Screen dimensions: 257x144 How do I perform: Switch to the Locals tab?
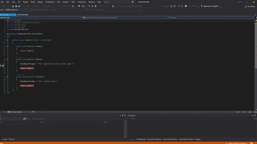[4, 139]
